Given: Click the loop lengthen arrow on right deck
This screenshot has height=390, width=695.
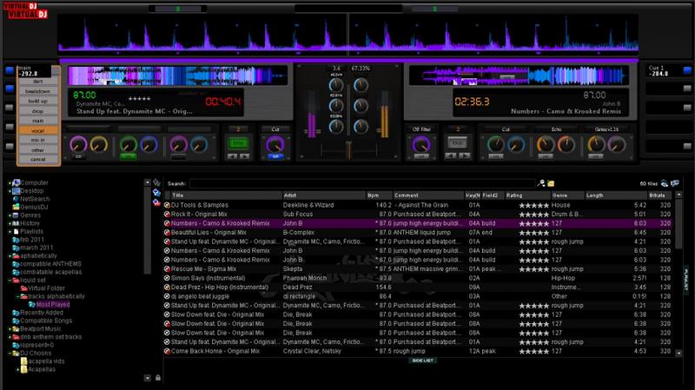Looking at the screenshot, I should point(463,156).
